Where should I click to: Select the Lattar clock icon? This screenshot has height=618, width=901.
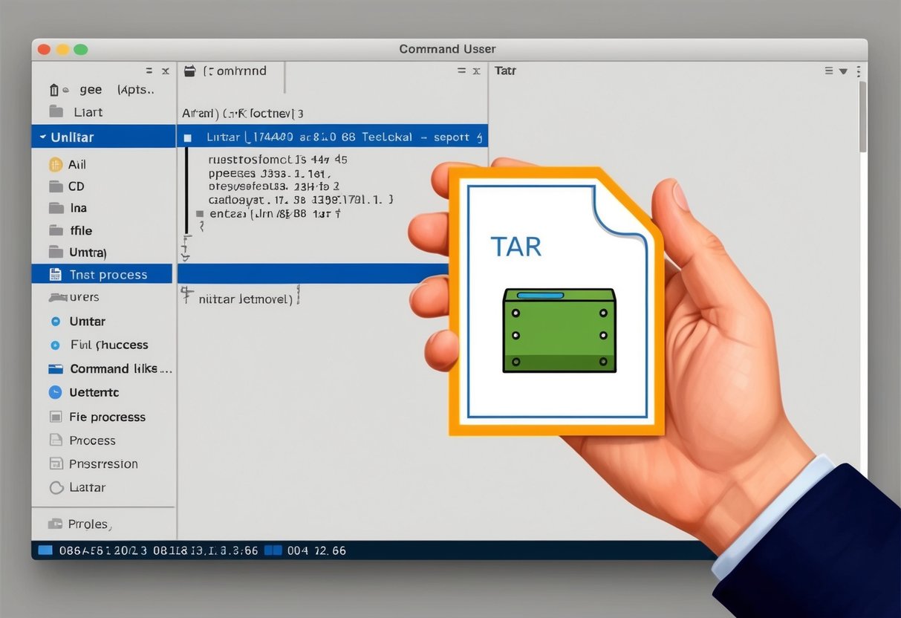pos(56,488)
